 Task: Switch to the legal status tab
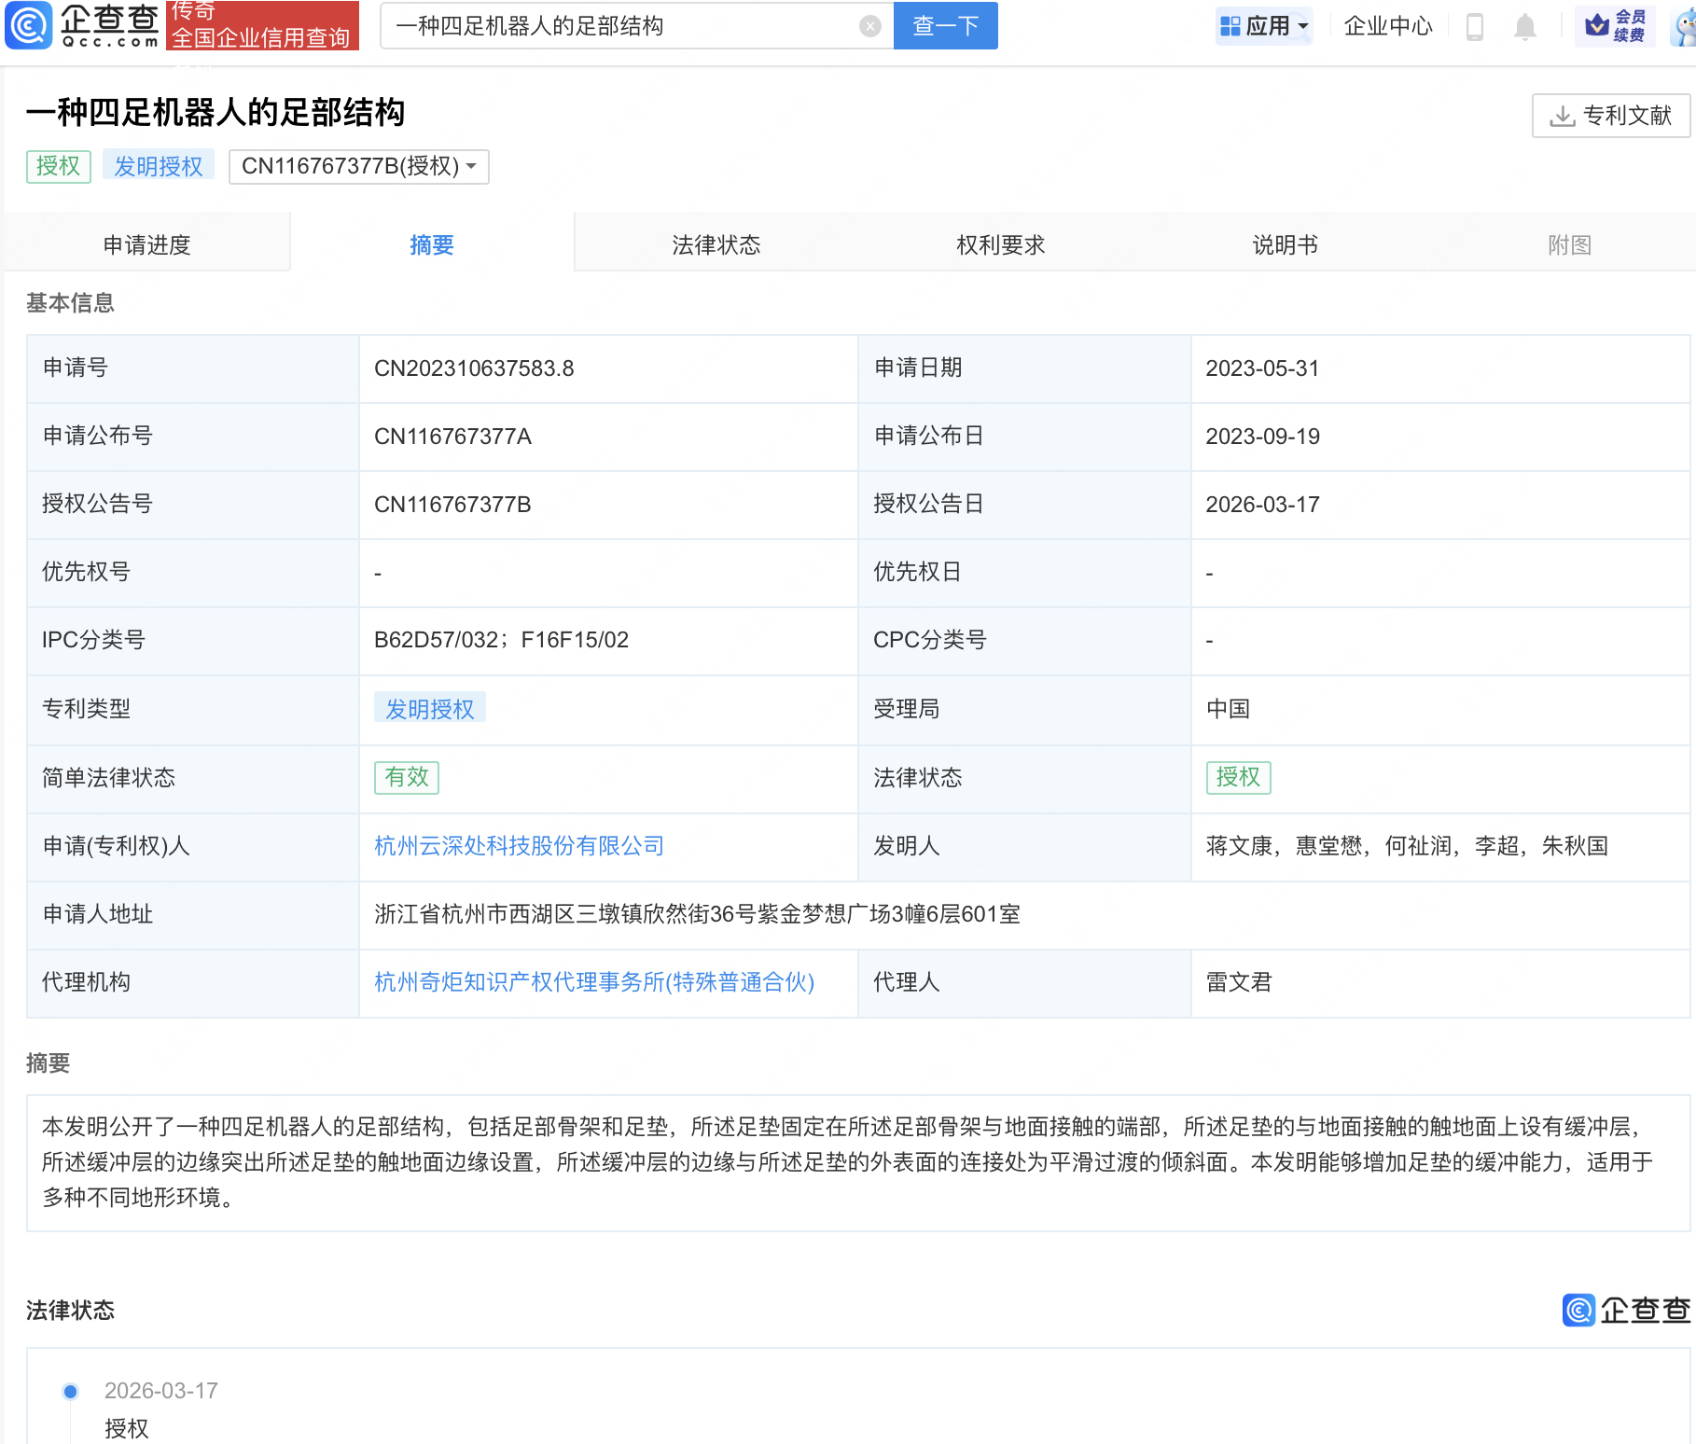716,244
